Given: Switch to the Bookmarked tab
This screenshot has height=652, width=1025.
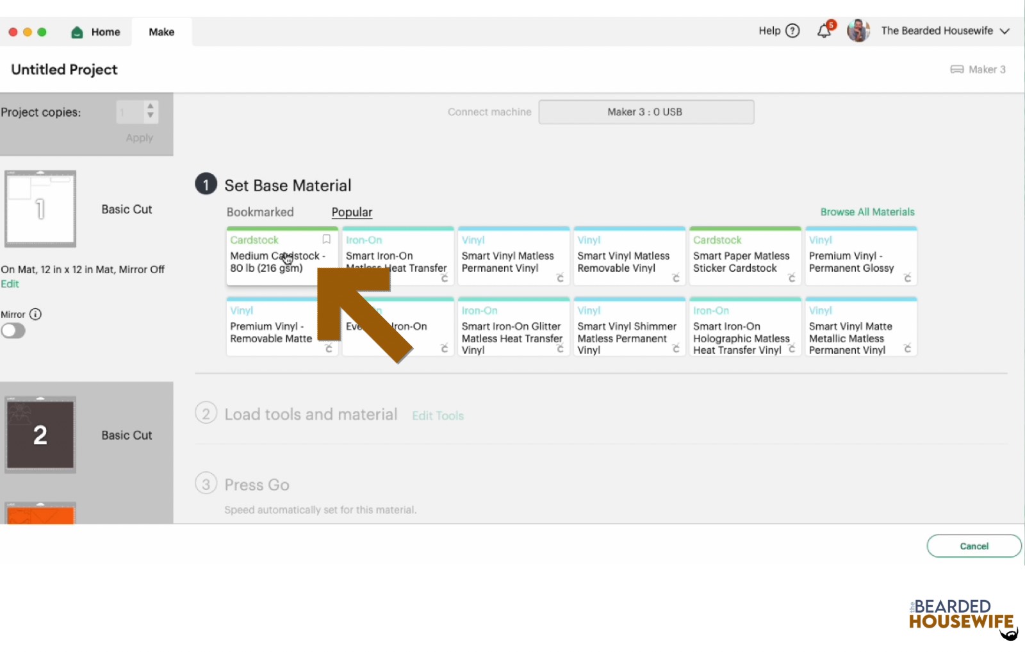Looking at the screenshot, I should pyautogui.click(x=260, y=212).
